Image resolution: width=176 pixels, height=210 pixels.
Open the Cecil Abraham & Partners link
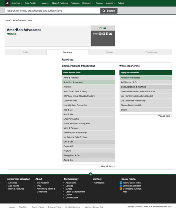click(133, 87)
